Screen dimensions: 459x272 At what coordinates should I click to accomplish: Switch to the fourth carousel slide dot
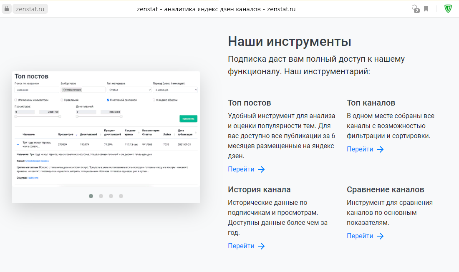pyautogui.click(x=121, y=196)
